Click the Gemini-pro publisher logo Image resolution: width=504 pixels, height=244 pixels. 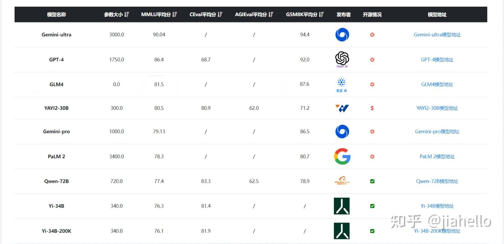click(342, 131)
